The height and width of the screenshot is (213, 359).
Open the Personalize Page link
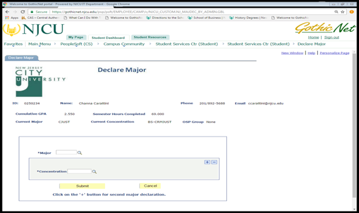(x=334, y=53)
